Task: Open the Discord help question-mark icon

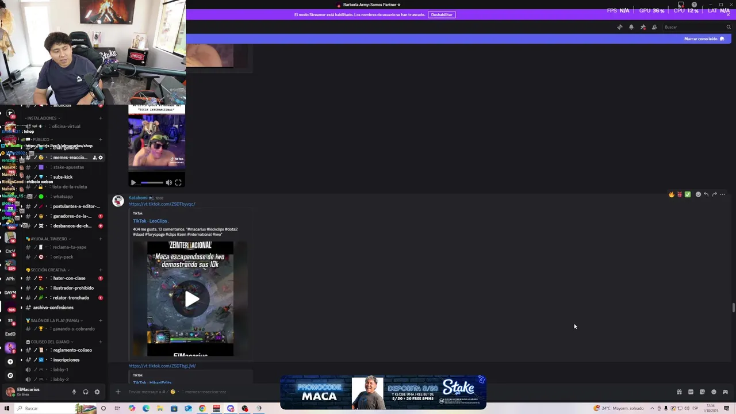Action: 694,5
